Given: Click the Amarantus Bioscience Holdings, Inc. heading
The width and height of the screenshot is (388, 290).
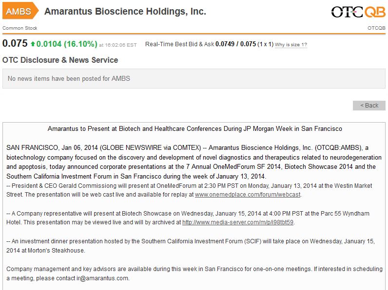Looking at the screenshot, I should point(125,12).
